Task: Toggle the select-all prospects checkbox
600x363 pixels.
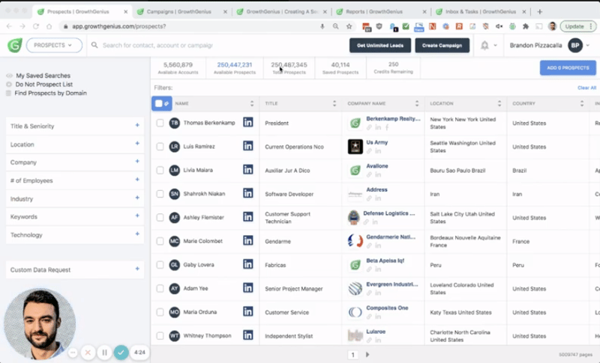Action: tap(159, 103)
